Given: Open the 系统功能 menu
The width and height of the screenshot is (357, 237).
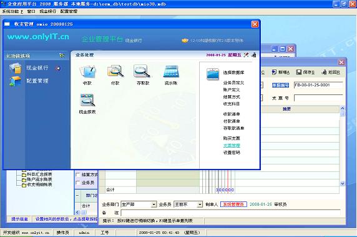Looking at the screenshot, I should 12,11.
